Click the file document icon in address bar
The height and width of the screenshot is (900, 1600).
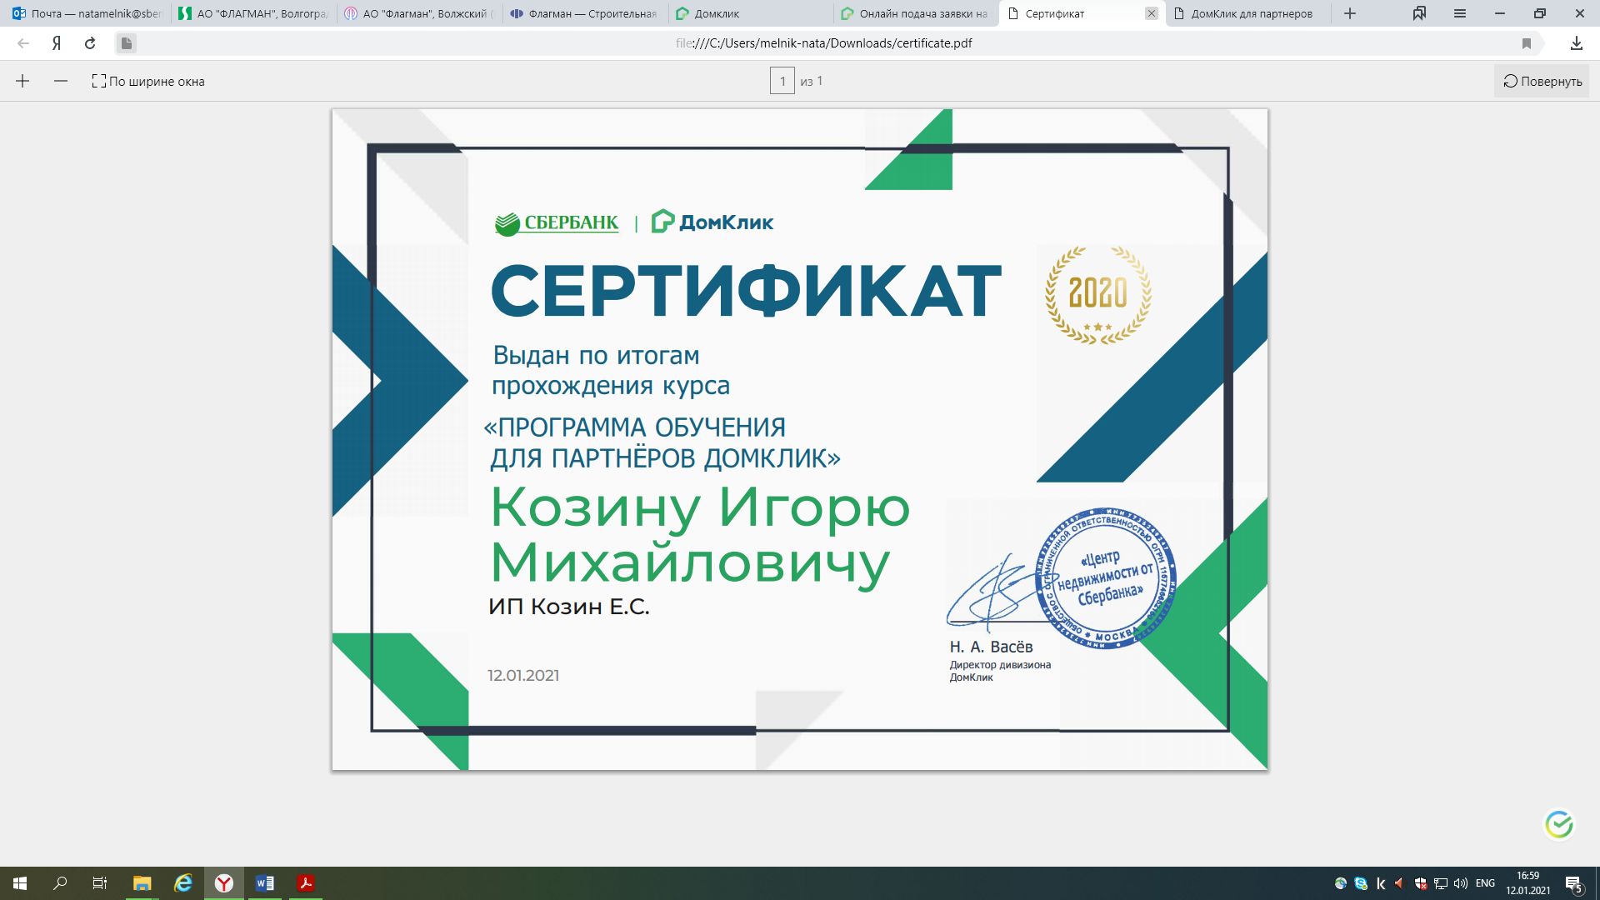126,43
